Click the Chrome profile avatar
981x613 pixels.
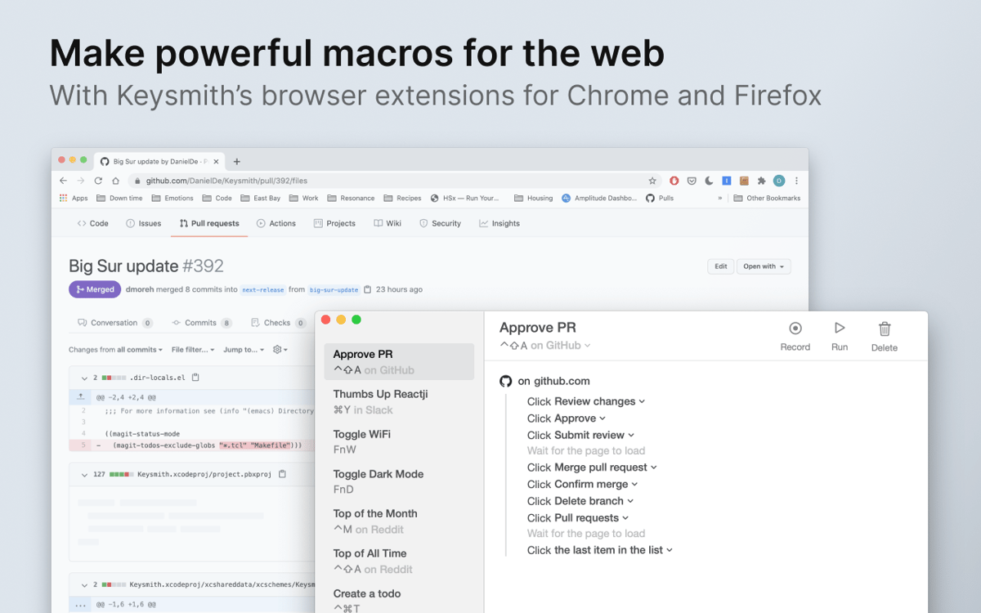point(778,180)
